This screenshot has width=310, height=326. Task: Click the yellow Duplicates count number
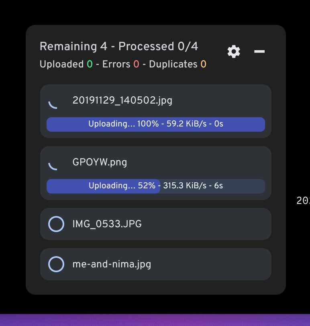[203, 64]
